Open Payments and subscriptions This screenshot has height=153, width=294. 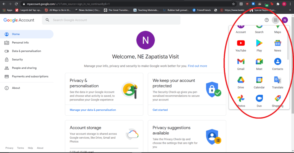click(x=27, y=76)
